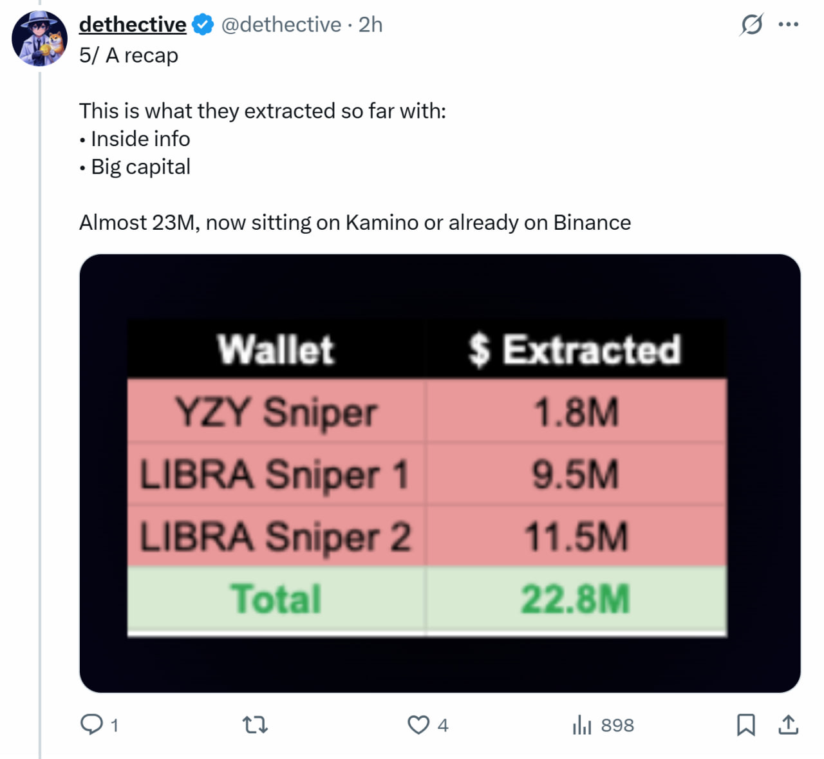This screenshot has height=759, width=824.
Task: Click the repost icon to retweet
Action: 254,724
